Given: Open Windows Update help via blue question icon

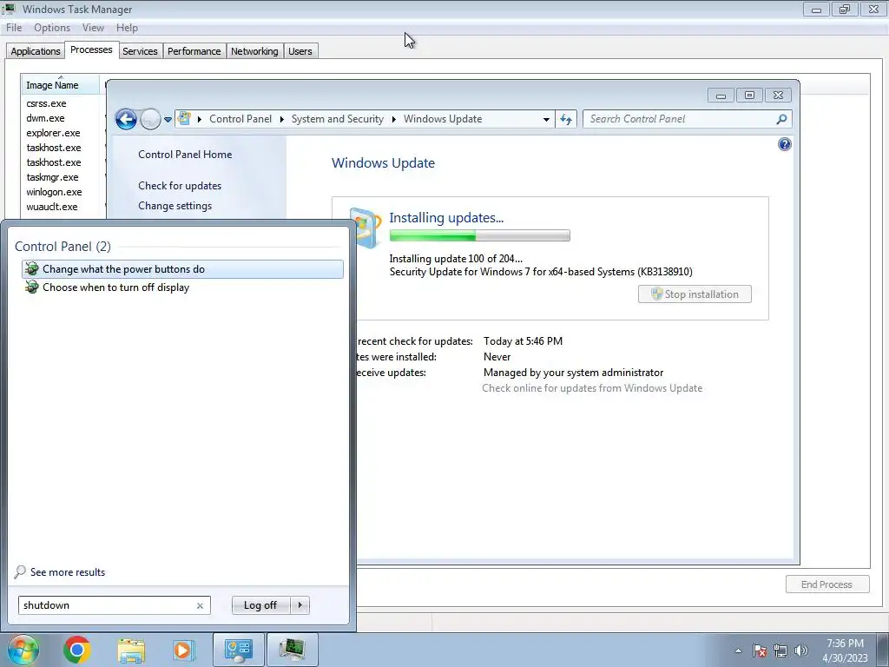Looking at the screenshot, I should point(784,144).
